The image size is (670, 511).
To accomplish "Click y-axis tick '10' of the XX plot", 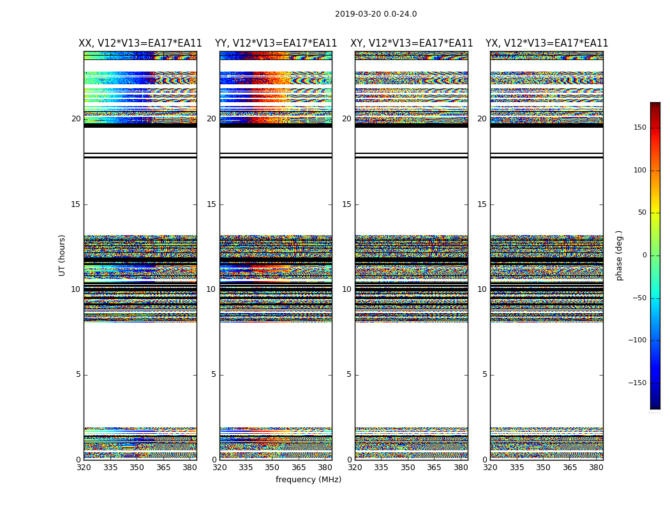I will 76,289.
